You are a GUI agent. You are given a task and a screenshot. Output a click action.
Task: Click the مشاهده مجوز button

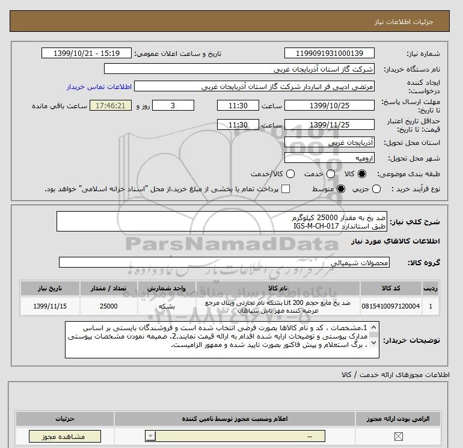[65, 436]
